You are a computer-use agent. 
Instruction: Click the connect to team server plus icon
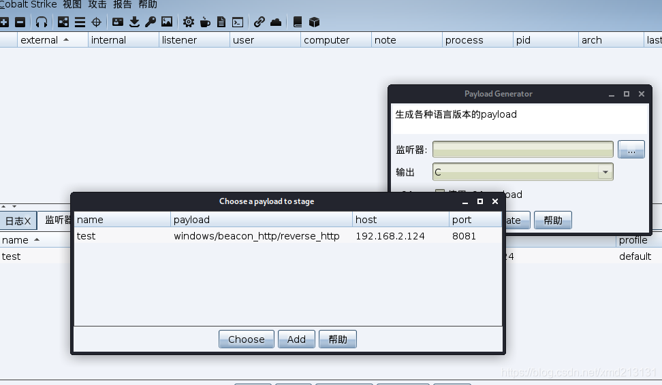pyautogui.click(x=4, y=22)
